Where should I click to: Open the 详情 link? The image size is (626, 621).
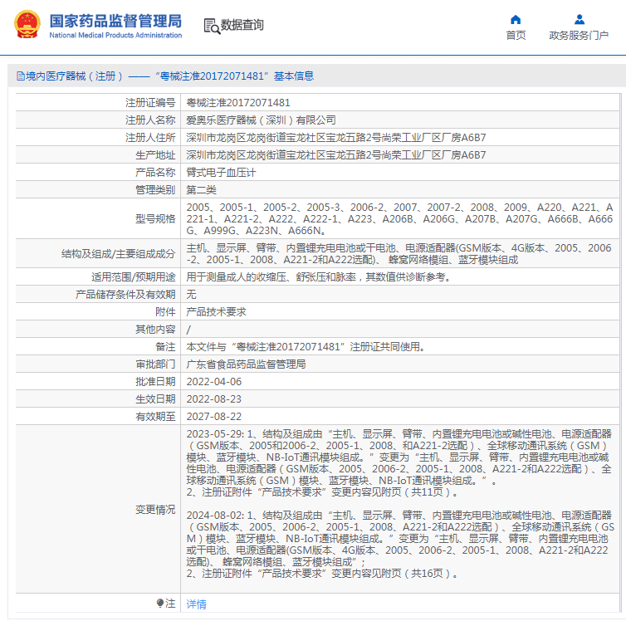[197, 604]
